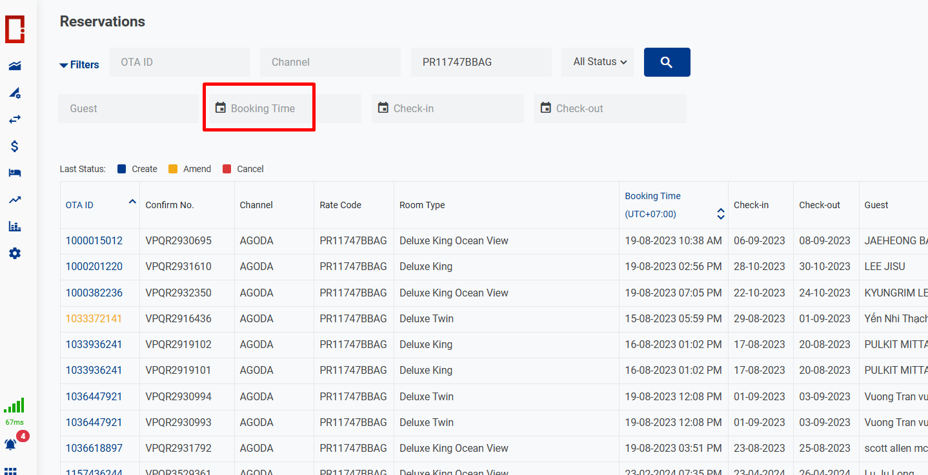Open the trending line chart icon

[14, 200]
